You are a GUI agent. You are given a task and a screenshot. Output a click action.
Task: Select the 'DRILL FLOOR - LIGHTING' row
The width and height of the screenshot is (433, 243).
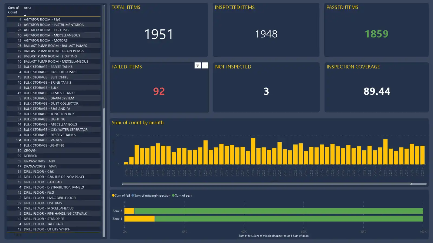tap(43, 203)
